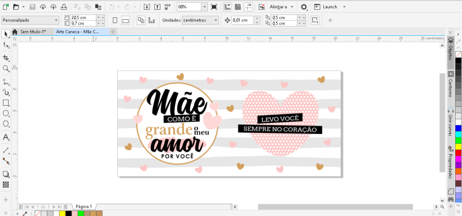Select the Connector tool
462x216 pixels.
point(6,161)
